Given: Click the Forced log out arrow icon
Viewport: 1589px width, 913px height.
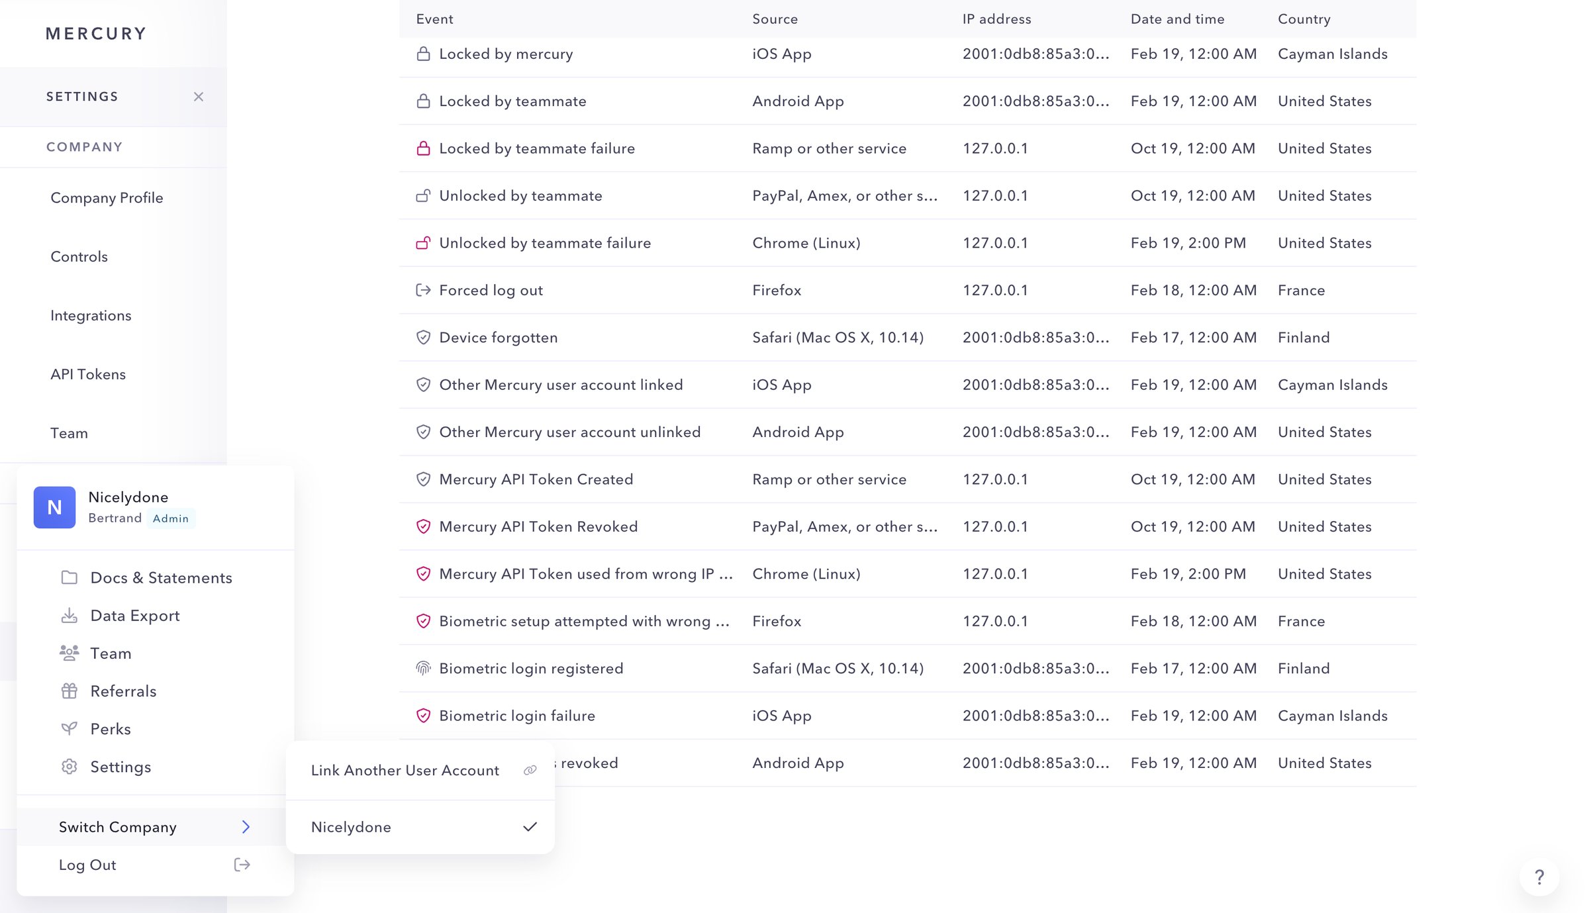Looking at the screenshot, I should [423, 290].
